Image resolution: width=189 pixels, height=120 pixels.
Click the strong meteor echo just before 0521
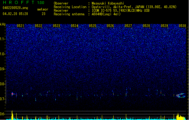[x=12, y=94]
